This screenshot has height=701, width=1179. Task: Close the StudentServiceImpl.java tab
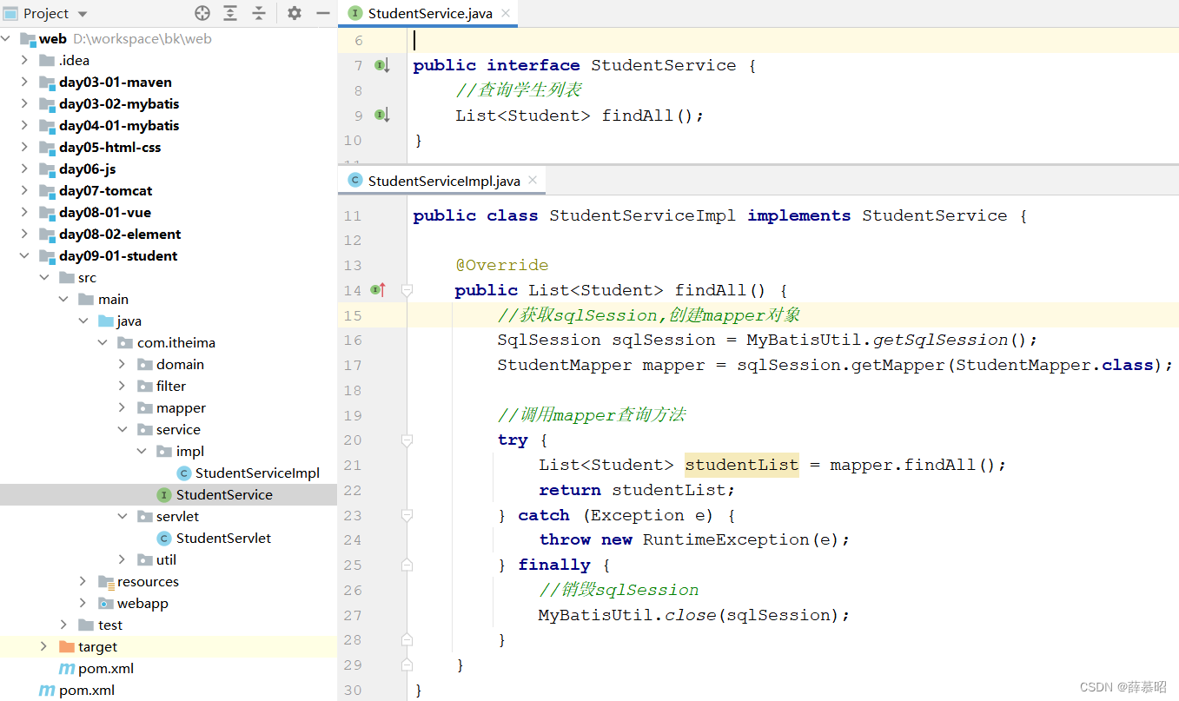click(533, 181)
